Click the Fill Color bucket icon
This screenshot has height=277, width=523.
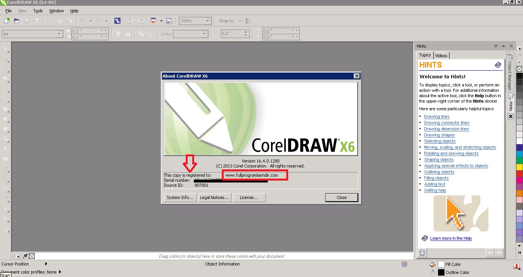[x=432, y=264]
